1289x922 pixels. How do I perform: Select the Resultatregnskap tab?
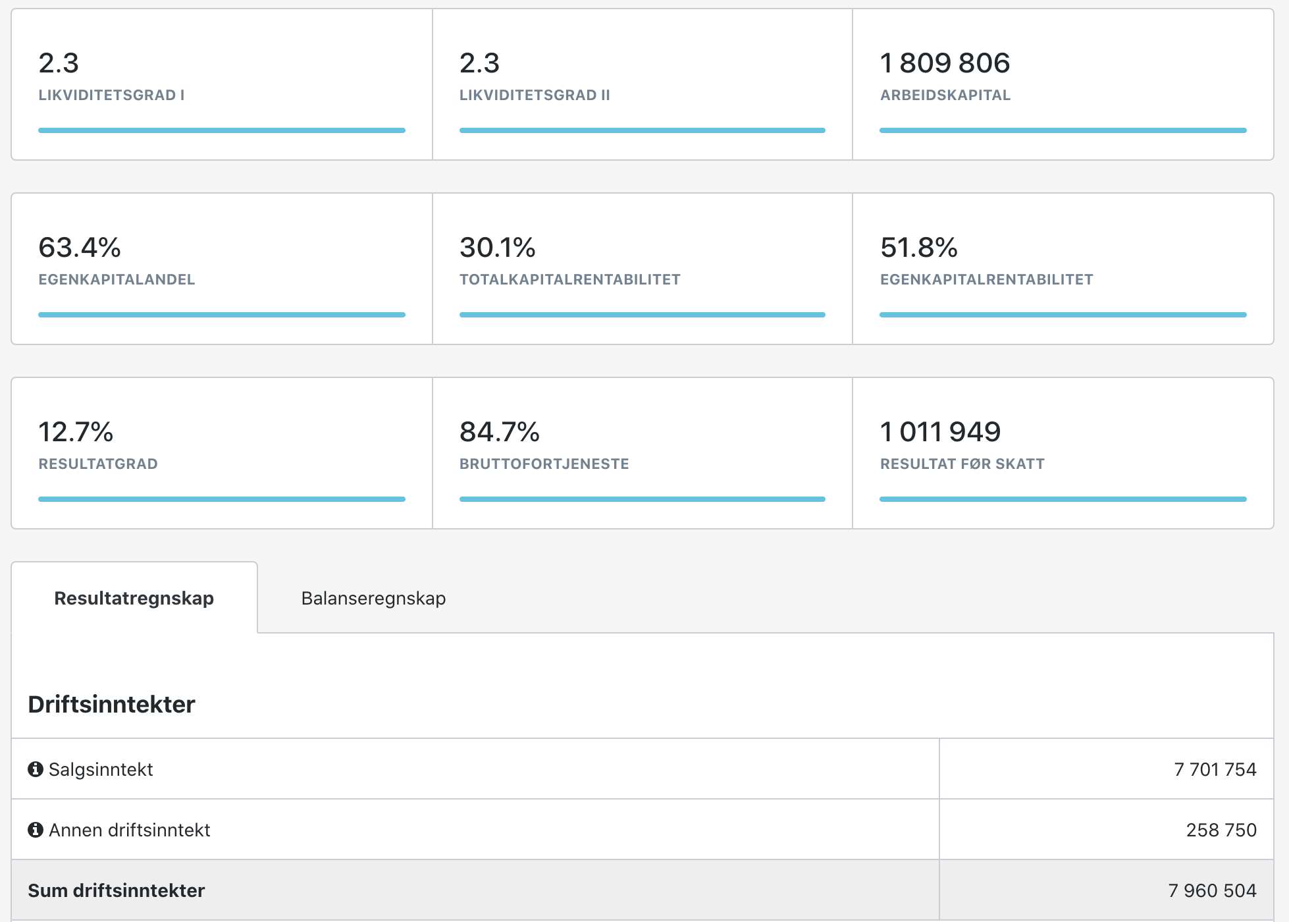coord(134,598)
